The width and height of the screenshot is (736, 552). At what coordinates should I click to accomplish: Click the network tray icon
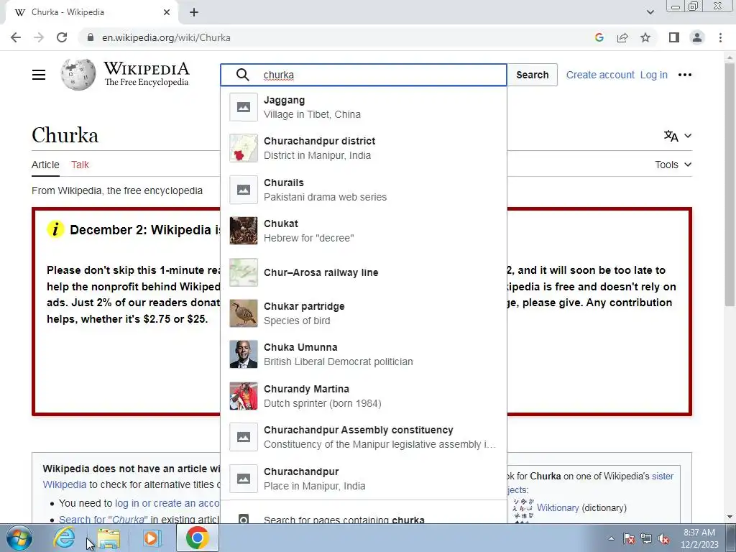[646, 539]
